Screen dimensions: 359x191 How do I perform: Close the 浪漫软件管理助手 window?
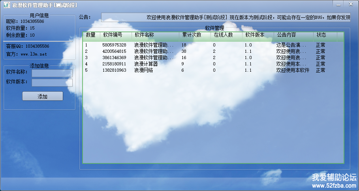point(350,4)
